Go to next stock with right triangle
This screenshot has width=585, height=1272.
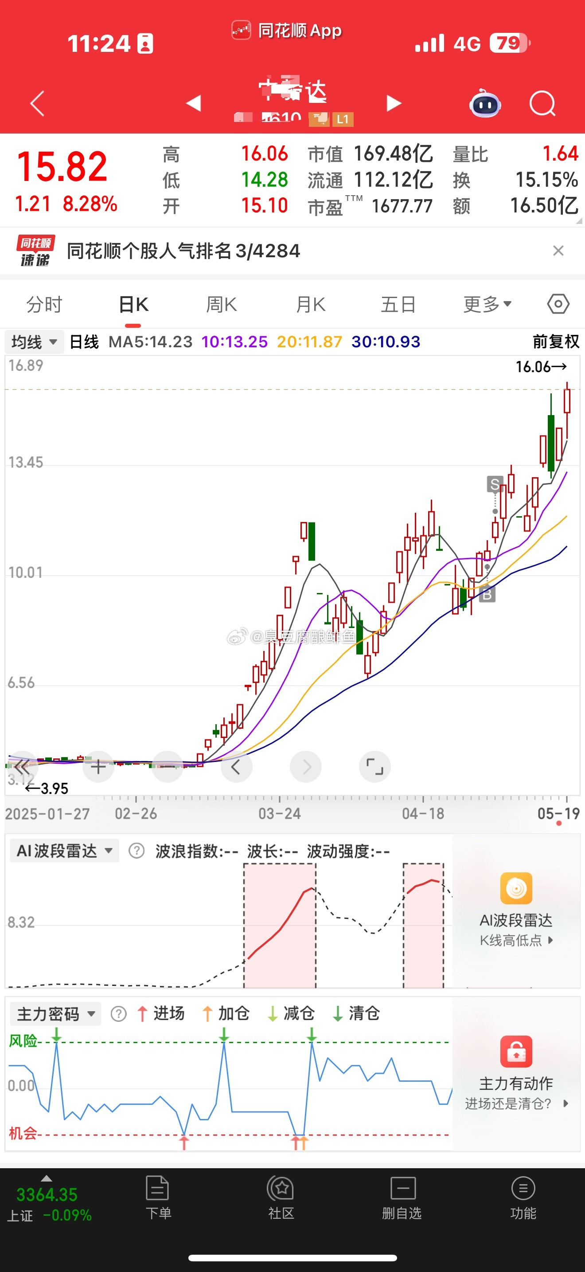pyautogui.click(x=393, y=103)
